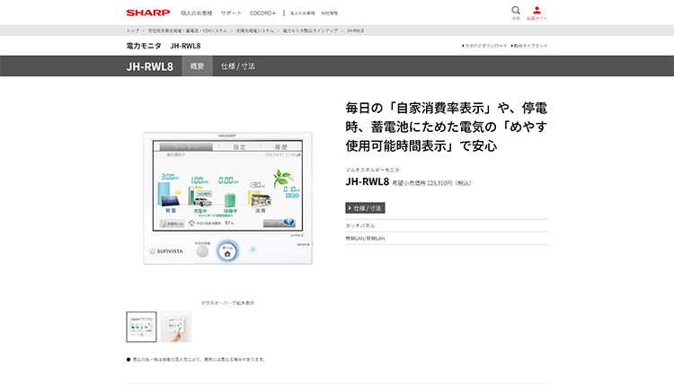
Task: Open 太陽光発電システム breadcrumb link
Action: [254, 31]
